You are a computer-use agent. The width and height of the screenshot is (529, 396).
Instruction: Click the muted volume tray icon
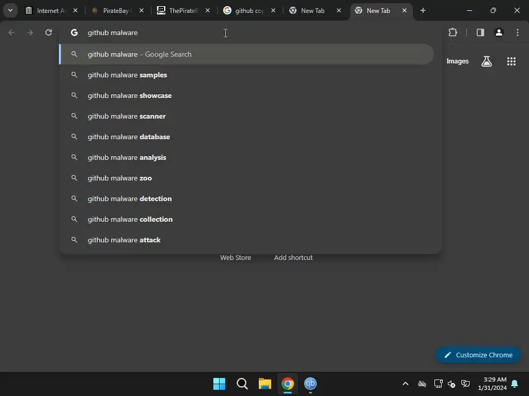(452, 384)
